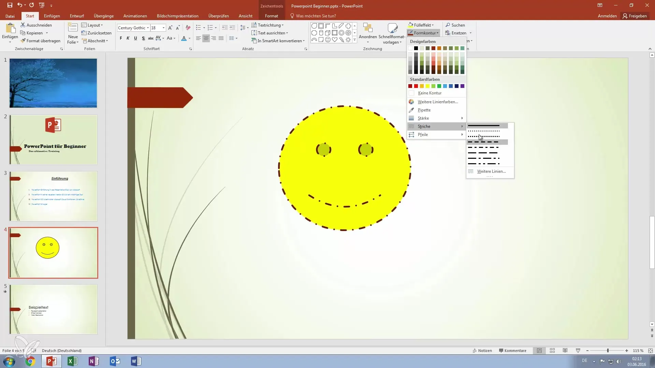Open Excel from the taskbar
This screenshot has height=368, width=655.
72,361
